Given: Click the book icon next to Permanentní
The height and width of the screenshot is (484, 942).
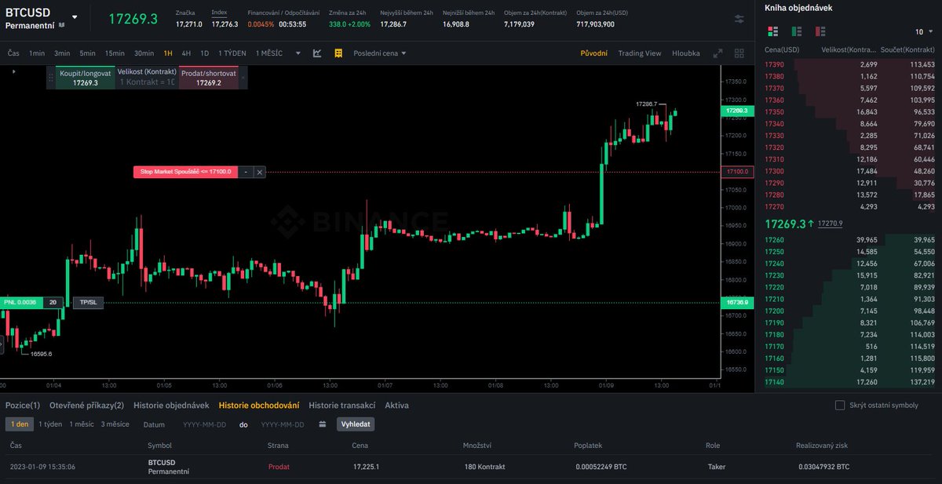Looking at the screenshot, I should pos(62,26).
